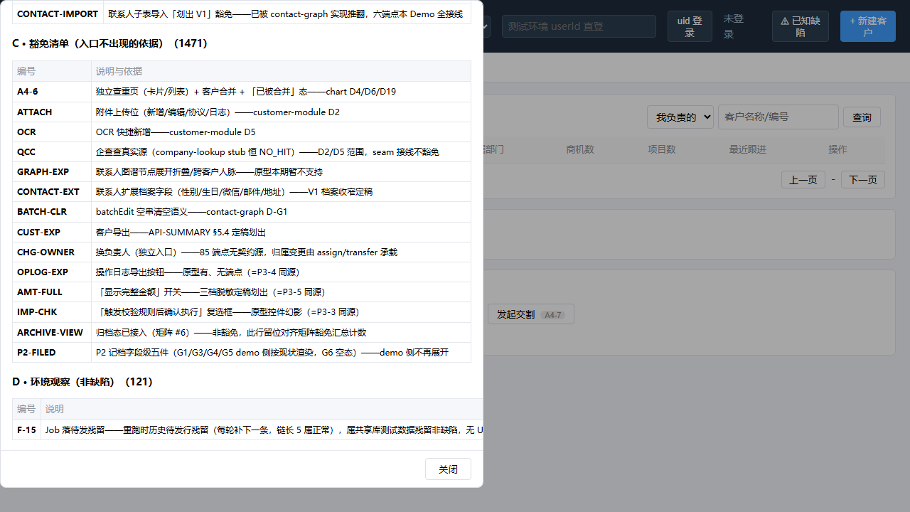Click the 已知缺陷 warning button

click(x=800, y=26)
